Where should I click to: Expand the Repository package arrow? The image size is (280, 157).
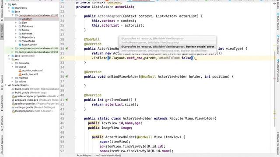tap(16, 37)
